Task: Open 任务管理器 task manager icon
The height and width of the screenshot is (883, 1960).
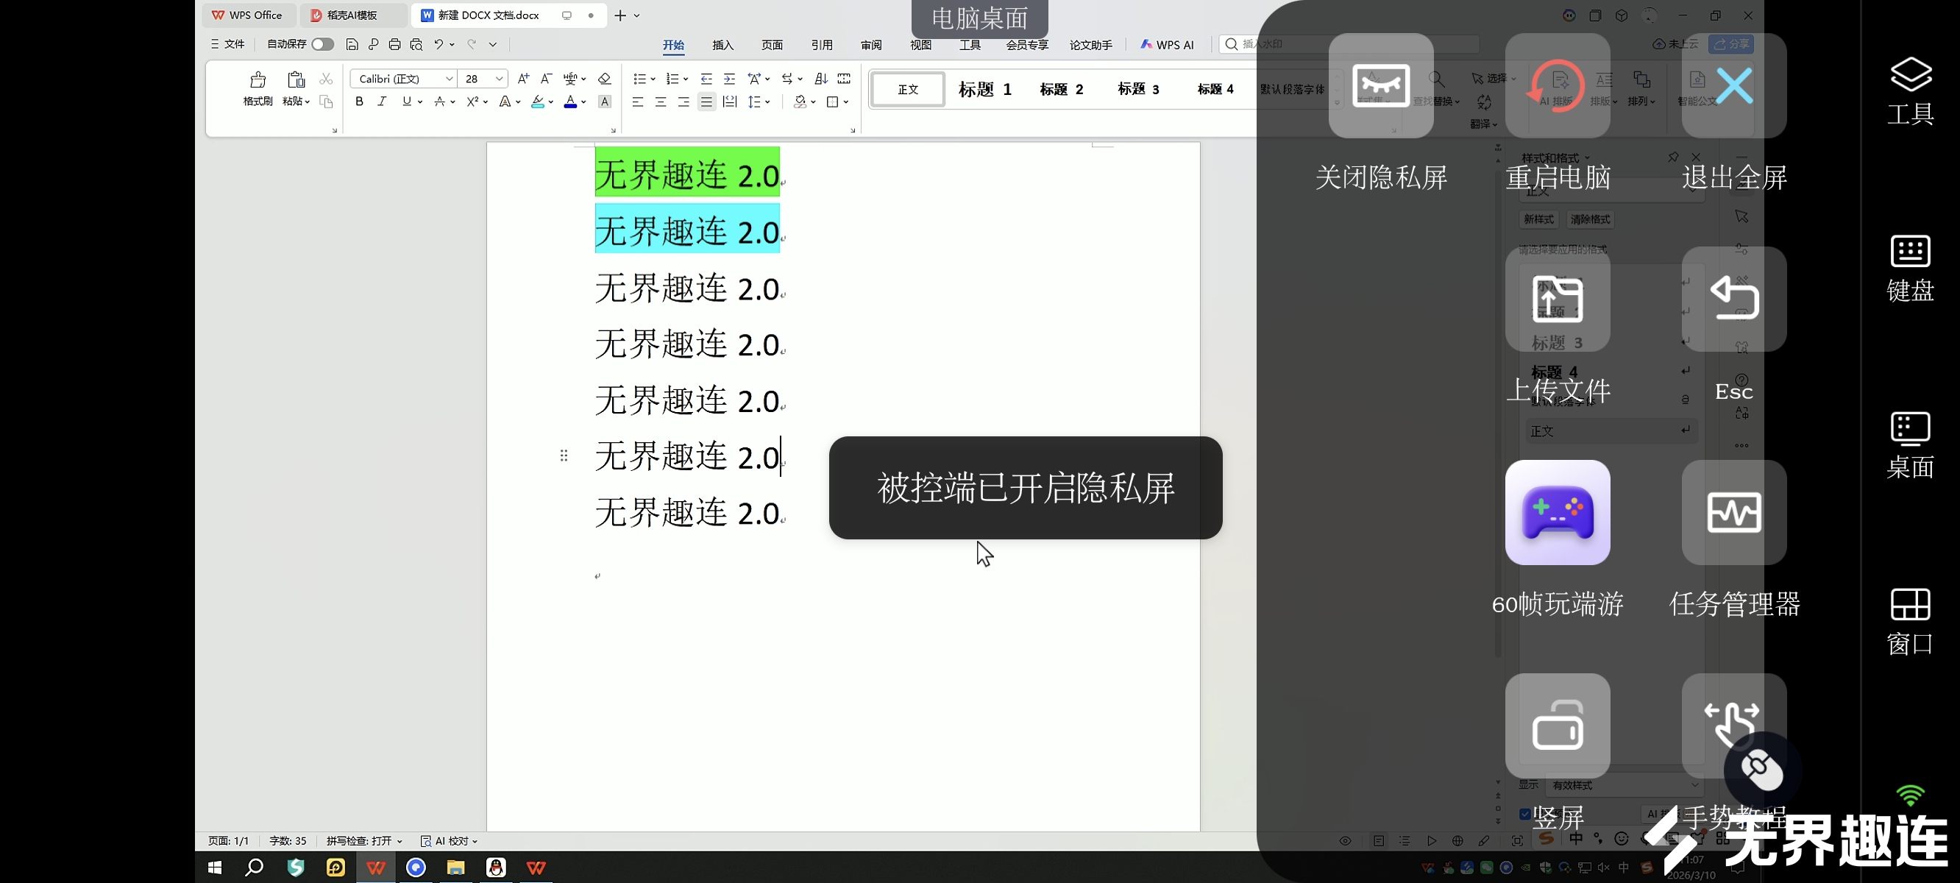Action: [1733, 511]
